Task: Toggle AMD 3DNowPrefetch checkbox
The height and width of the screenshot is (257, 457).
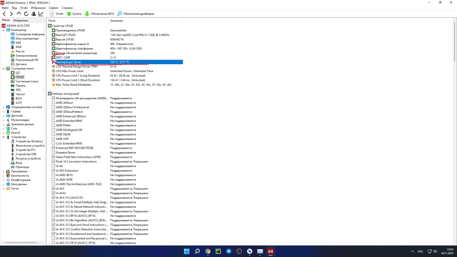Action: [x=53, y=112]
